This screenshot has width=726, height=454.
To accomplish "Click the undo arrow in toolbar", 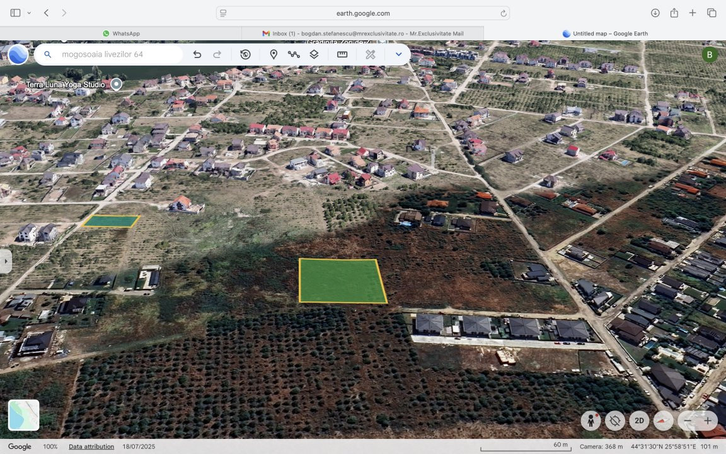I will coord(197,55).
